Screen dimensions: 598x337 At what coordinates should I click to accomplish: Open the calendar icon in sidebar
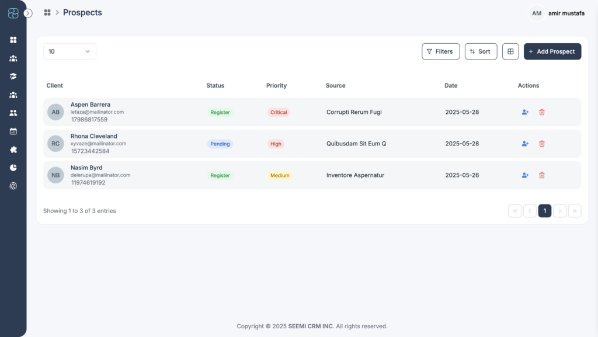click(13, 131)
